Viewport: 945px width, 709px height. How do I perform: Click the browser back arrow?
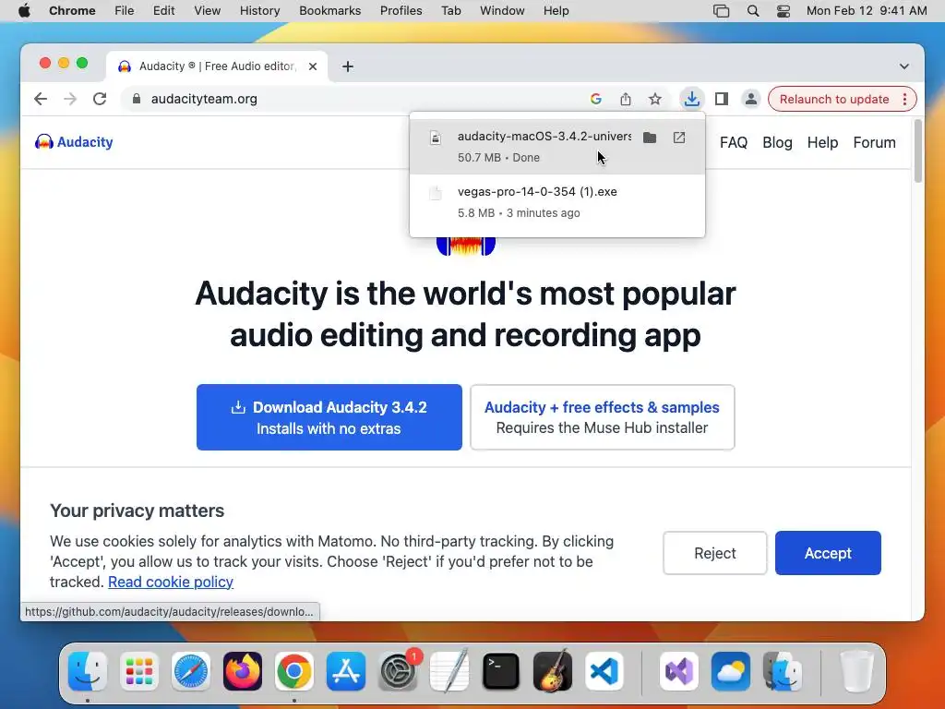point(41,99)
